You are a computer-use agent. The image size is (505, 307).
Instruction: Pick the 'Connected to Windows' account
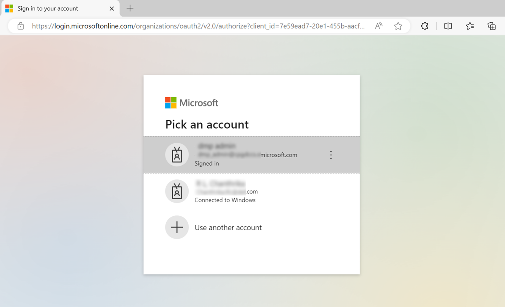click(x=252, y=191)
